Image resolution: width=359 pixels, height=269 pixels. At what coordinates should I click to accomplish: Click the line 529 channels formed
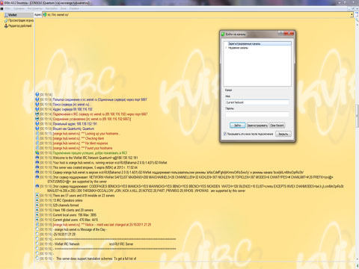(66, 205)
